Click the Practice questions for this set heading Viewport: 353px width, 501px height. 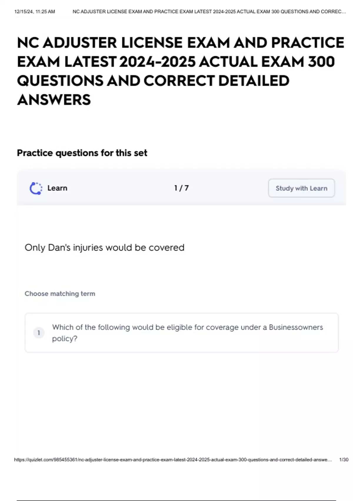tap(82, 153)
